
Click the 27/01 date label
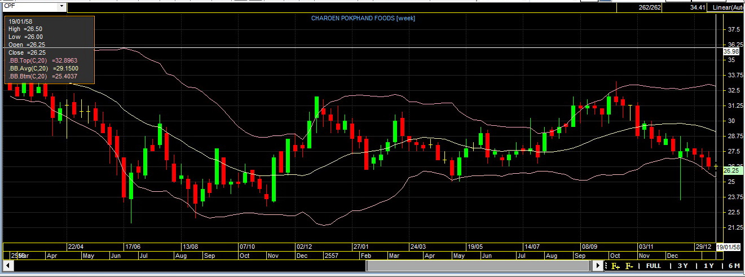361,247
